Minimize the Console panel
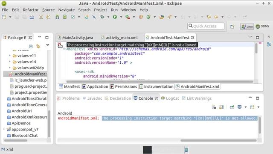Image resolution: width=273 pixels, height=154 pixels. (250, 98)
